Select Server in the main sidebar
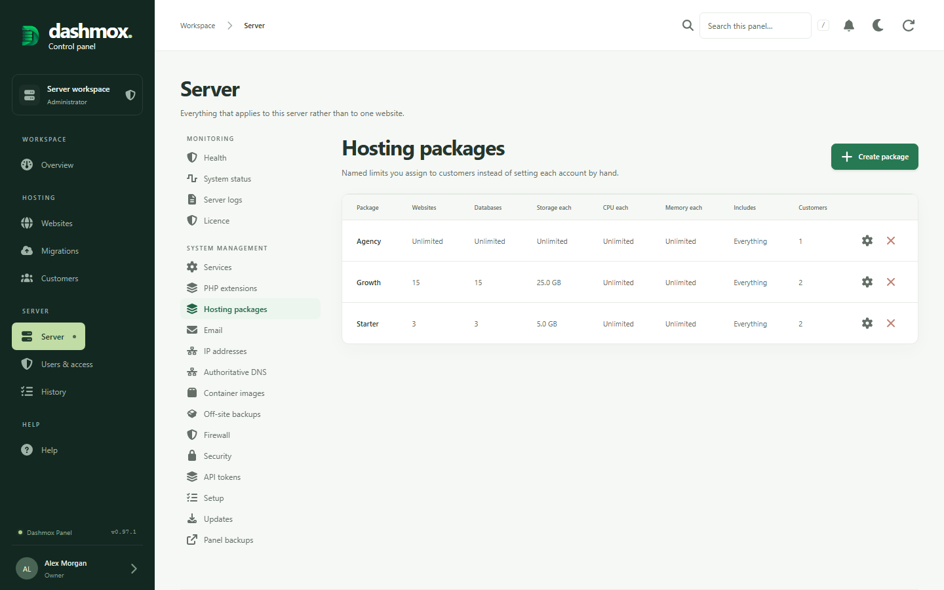The image size is (944, 590). [49, 336]
